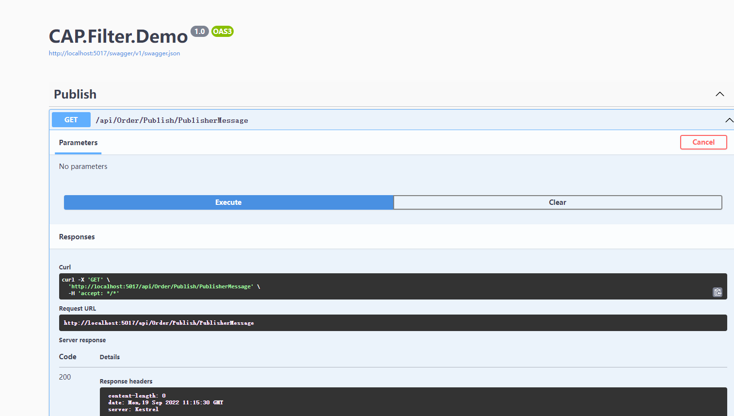The image size is (734, 416).
Task: Click the curl command code block
Action: pos(393,286)
